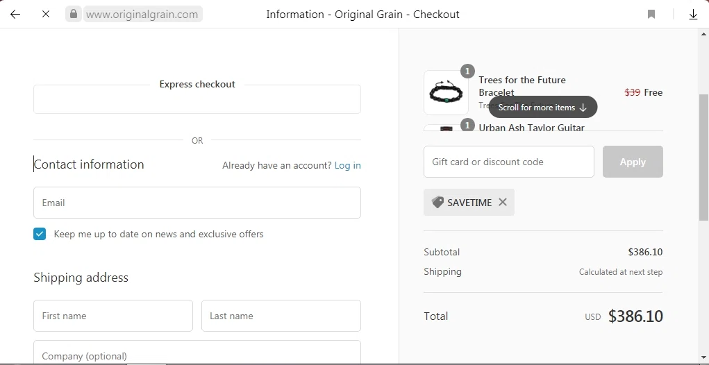This screenshot has height=365, width=709.
Task: Remove the SAVETIME discount code
Action: (x=503, y=202)
